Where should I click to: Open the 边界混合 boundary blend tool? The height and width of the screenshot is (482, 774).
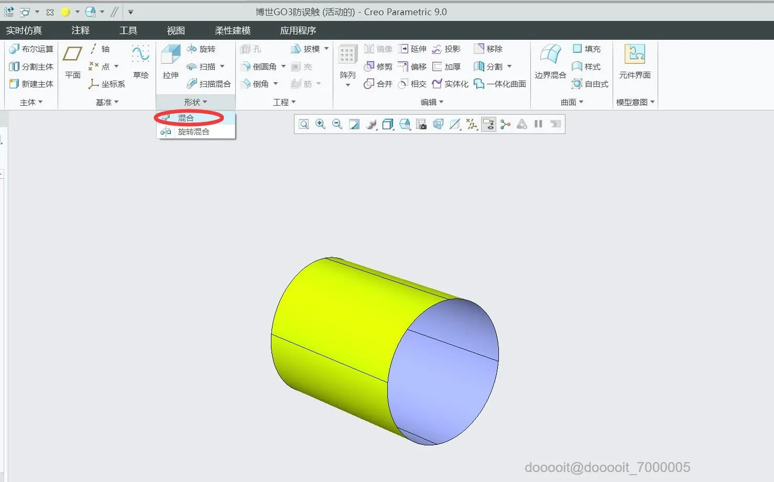click(550, 62)
